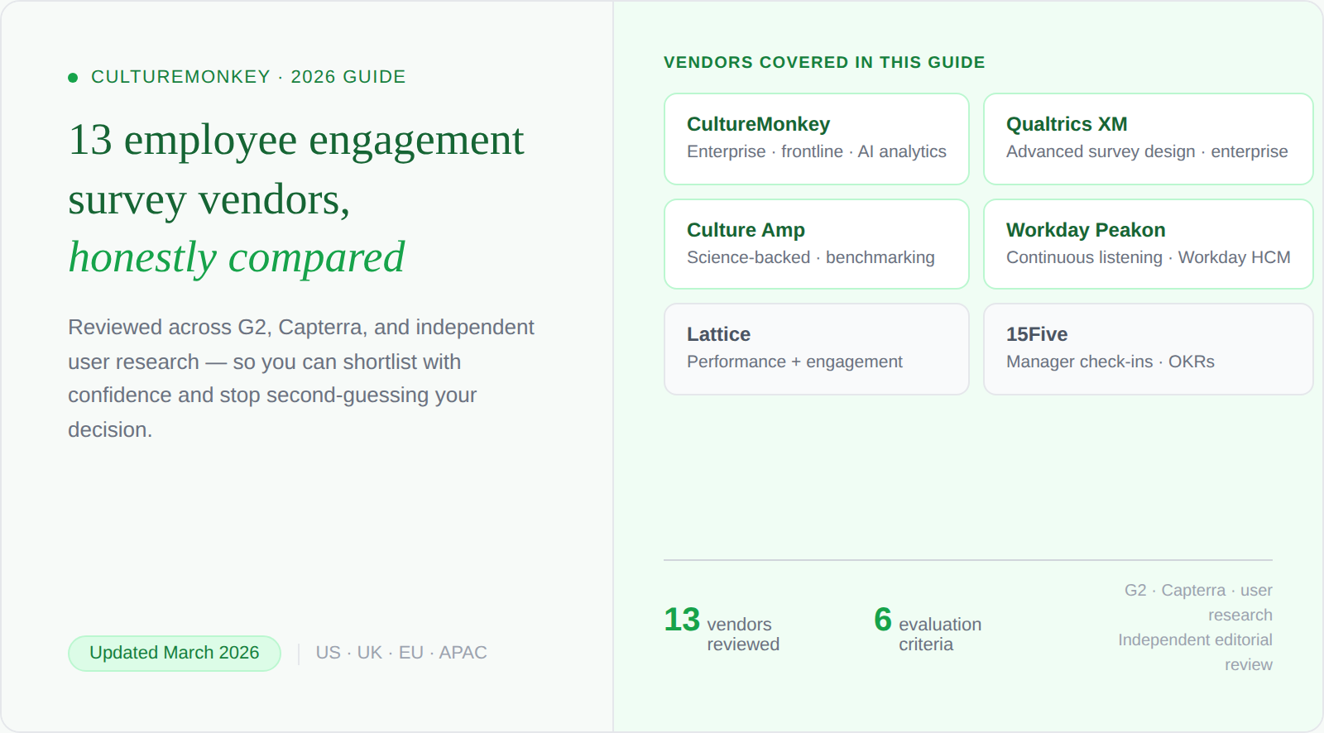
Task: Click the 'Reviewed across G2, Capterra' paragraph
Action: coord(301,378)
